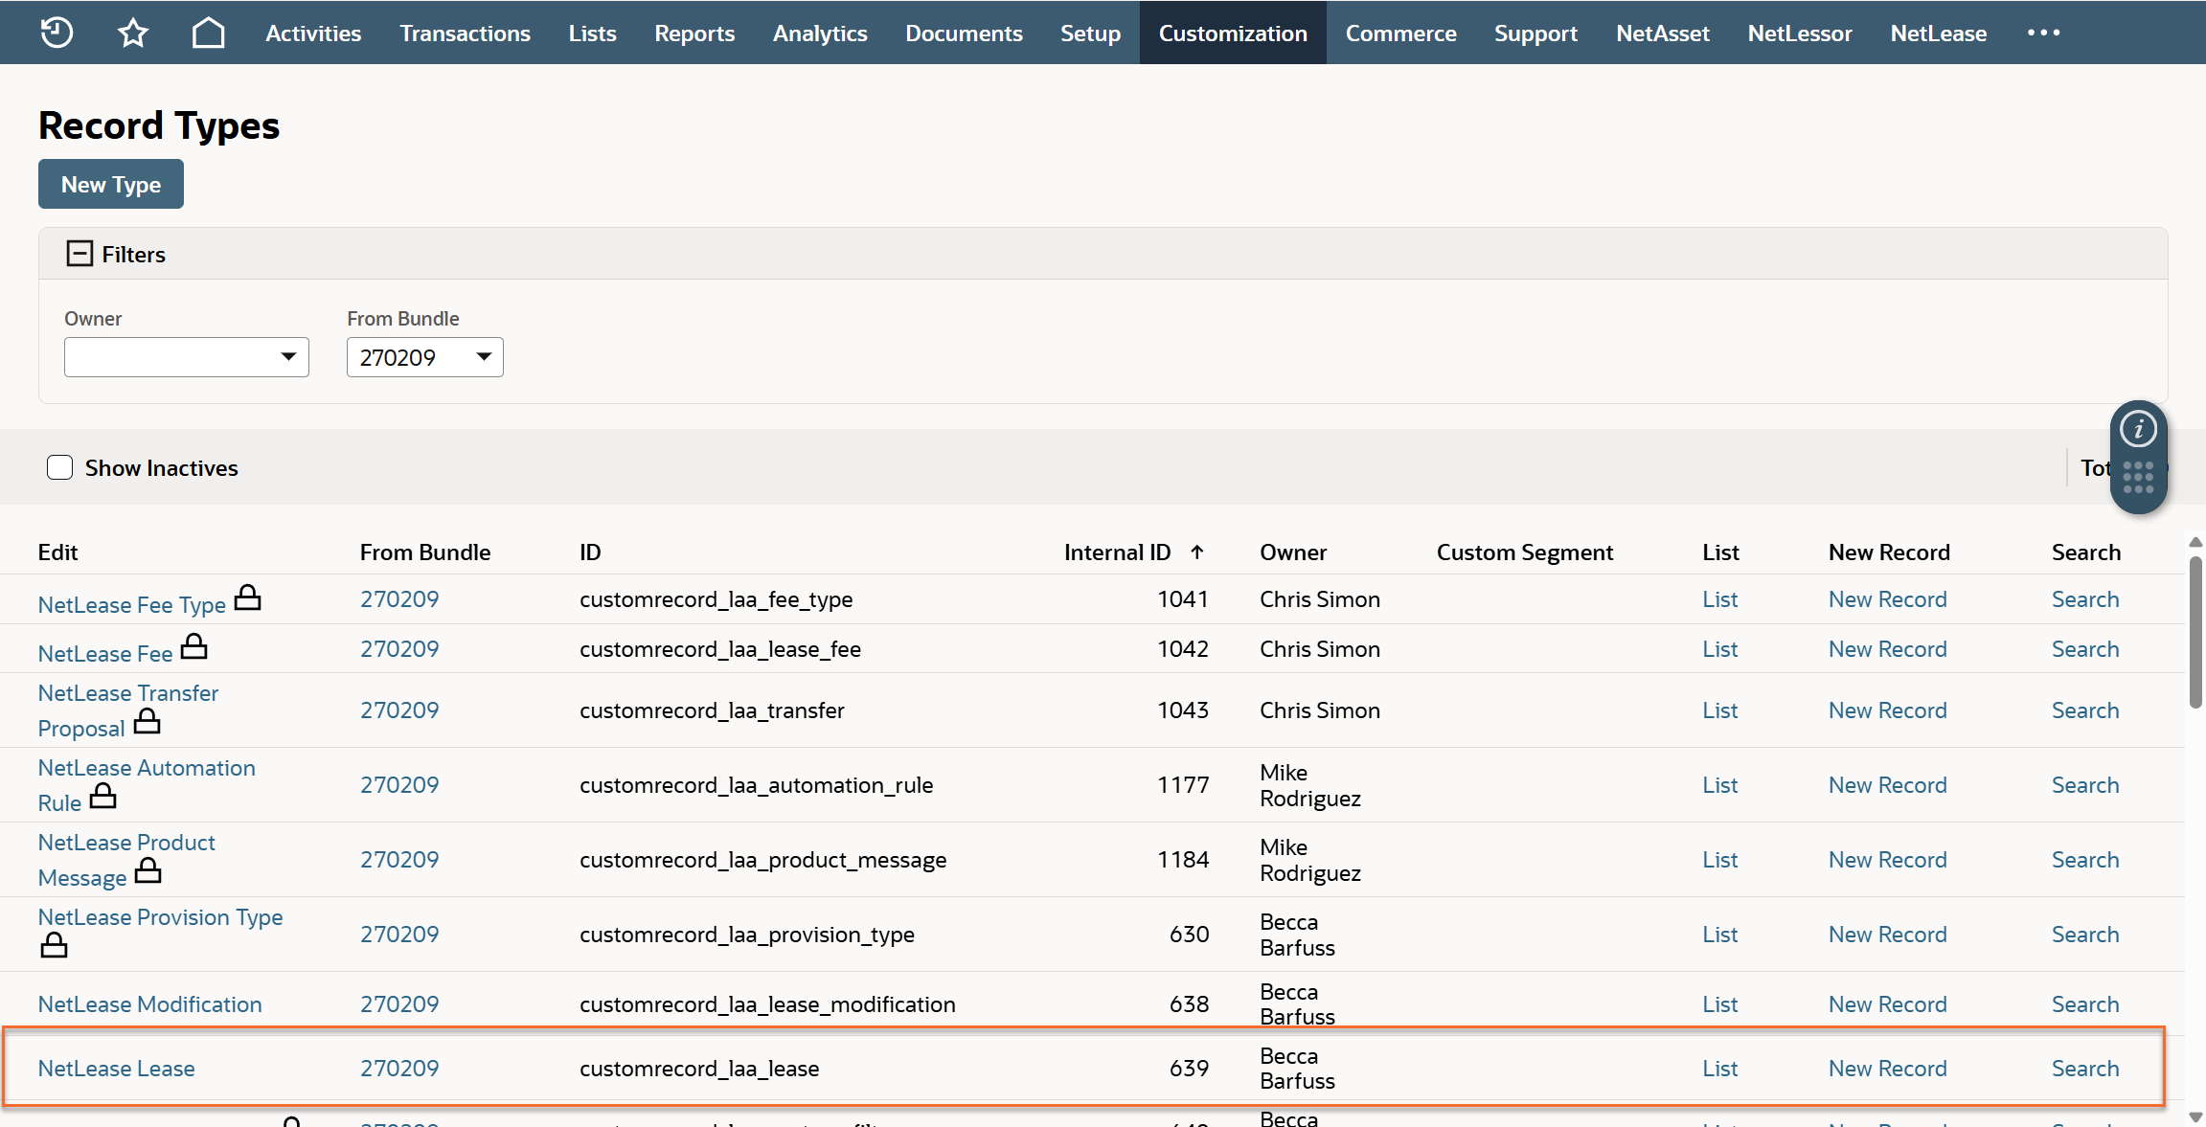2206x1127 pixels.
Task: Click ascending sort arrow by Internal ID
Action: [1197, 552]
